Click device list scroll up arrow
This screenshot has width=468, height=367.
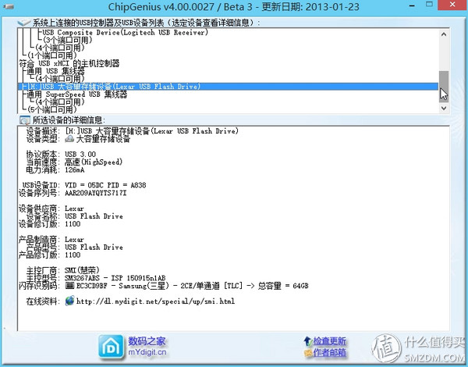[444, 34]
